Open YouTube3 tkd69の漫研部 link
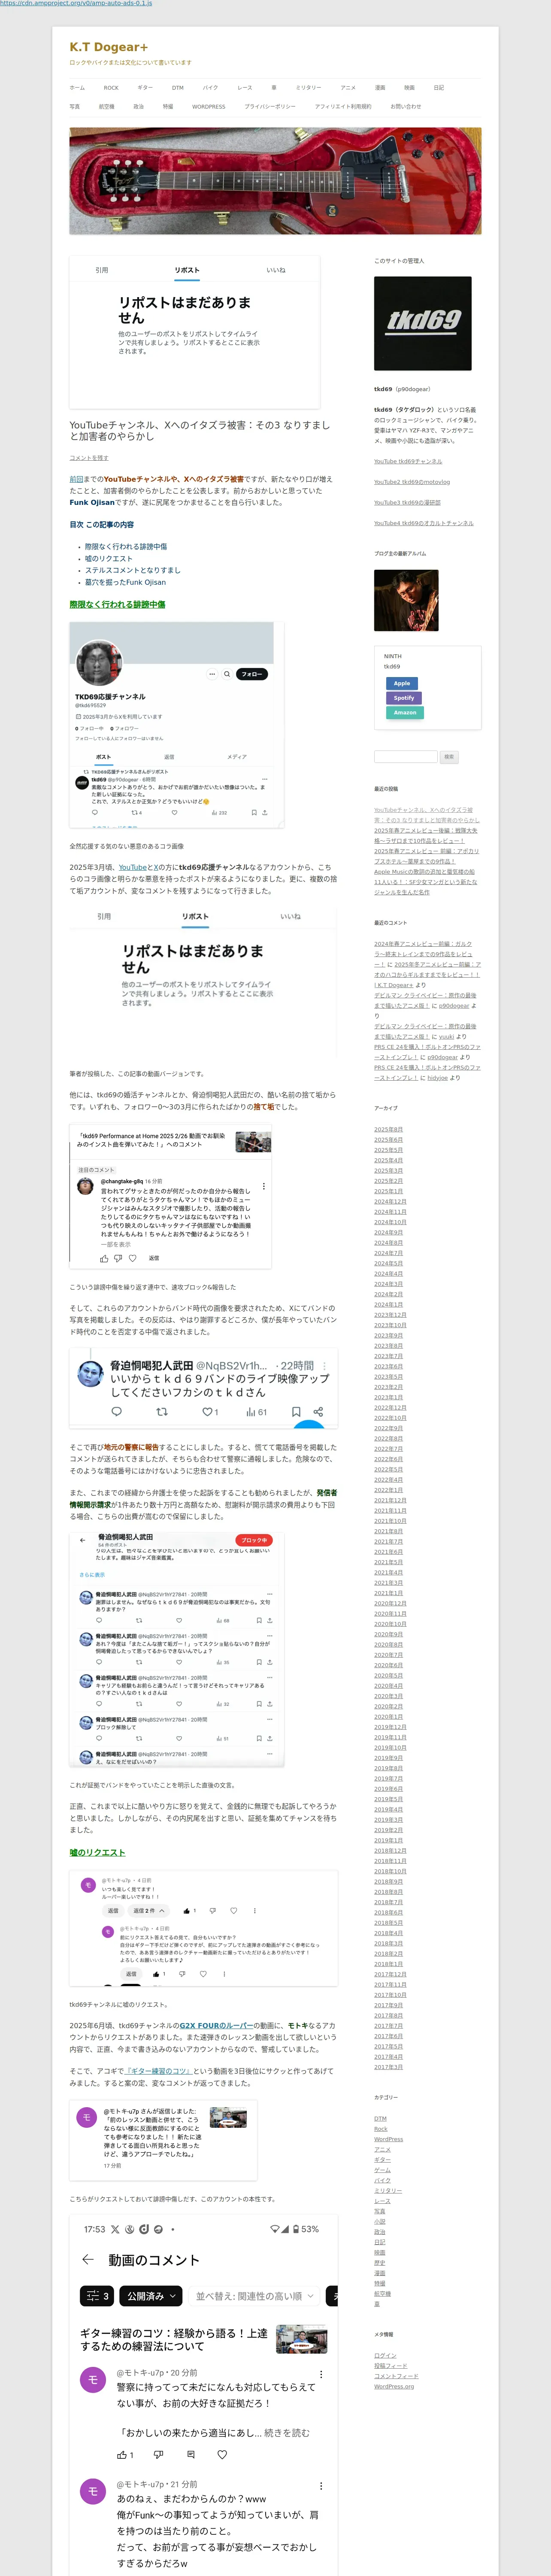Image resolution: width=551 pixels, height=2576 pixels. pyautogui.click(x=407, y=503)
